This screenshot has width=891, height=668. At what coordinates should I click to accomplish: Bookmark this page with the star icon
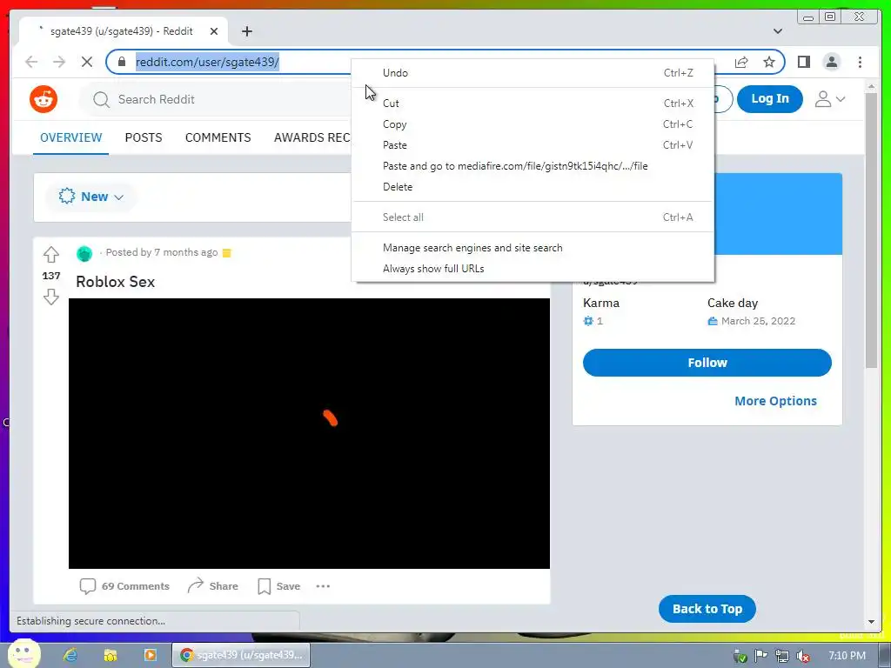pyautogui.click(x=769, y=62)
